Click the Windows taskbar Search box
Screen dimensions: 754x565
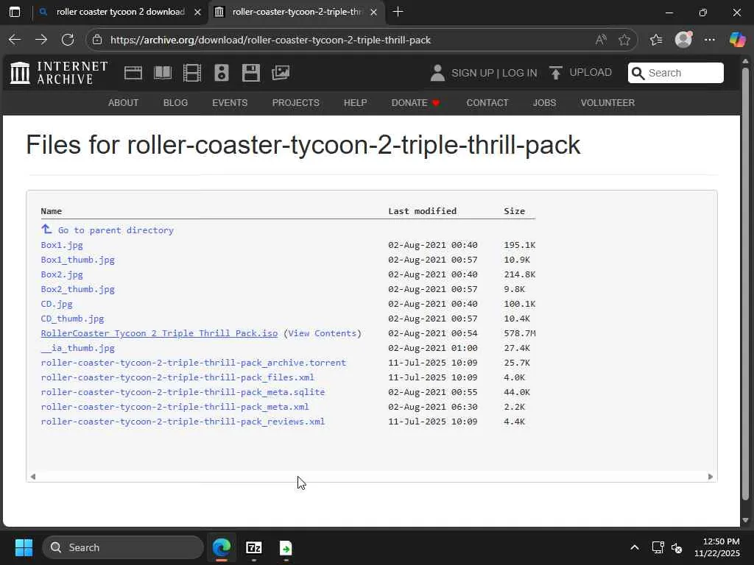(x=123, y=547)
